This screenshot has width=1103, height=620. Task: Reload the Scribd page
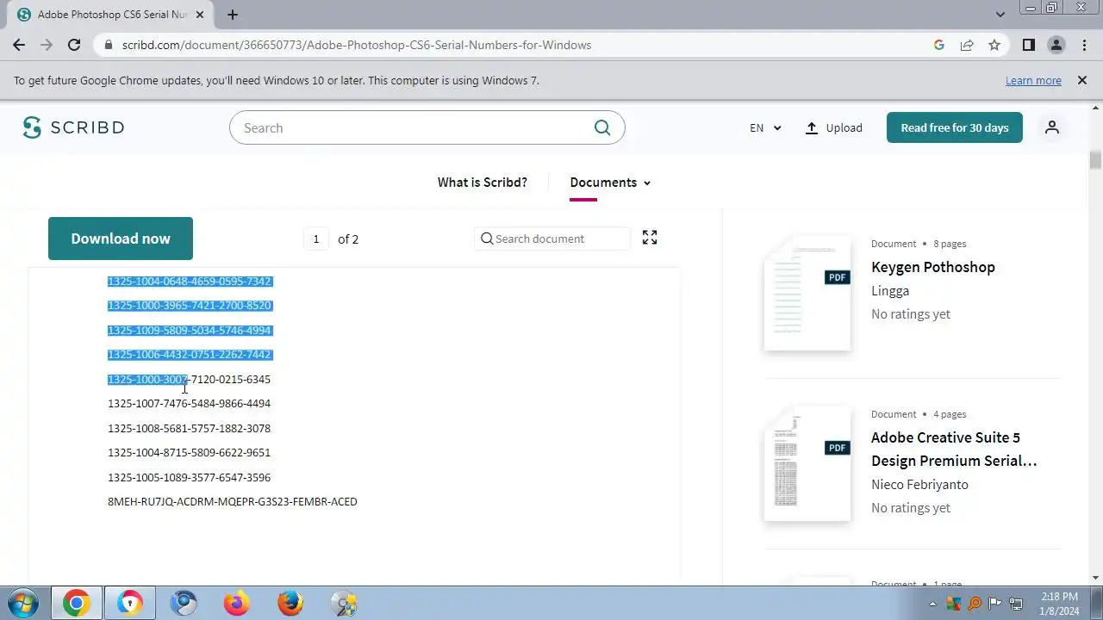(x=74, y=45)
